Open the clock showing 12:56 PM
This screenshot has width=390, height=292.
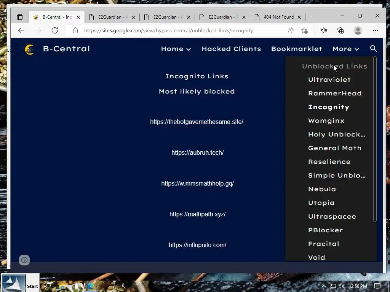pyautogui.click(x=358, y=286)
